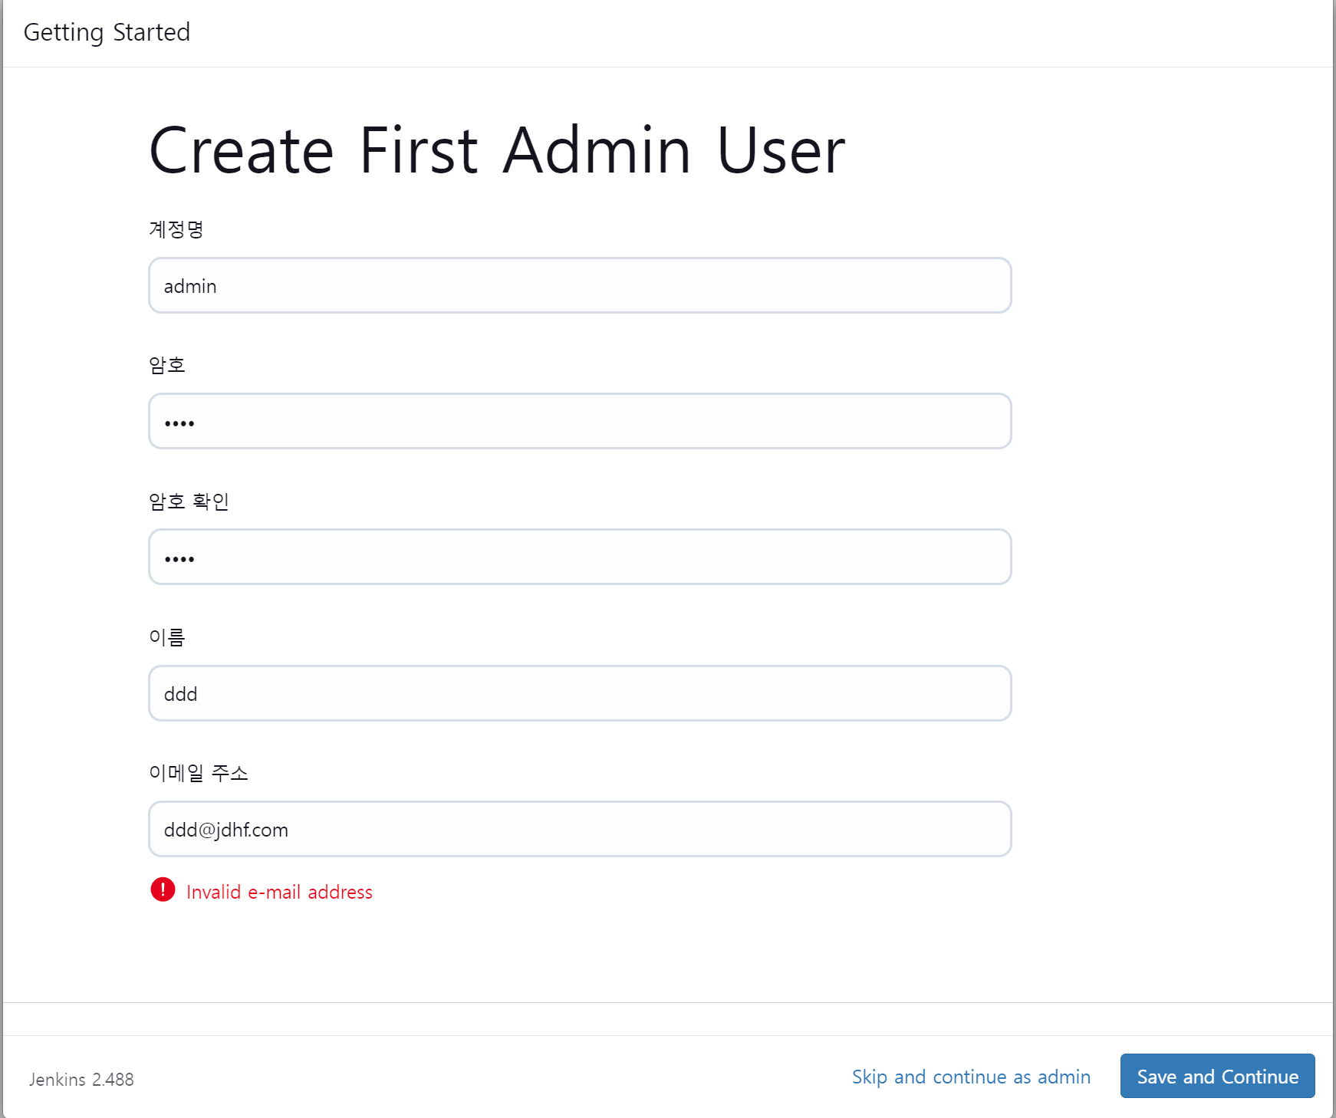Click the 이메일 주소 label
This screenshot has width=1336, height=1118.
[199, 773]
